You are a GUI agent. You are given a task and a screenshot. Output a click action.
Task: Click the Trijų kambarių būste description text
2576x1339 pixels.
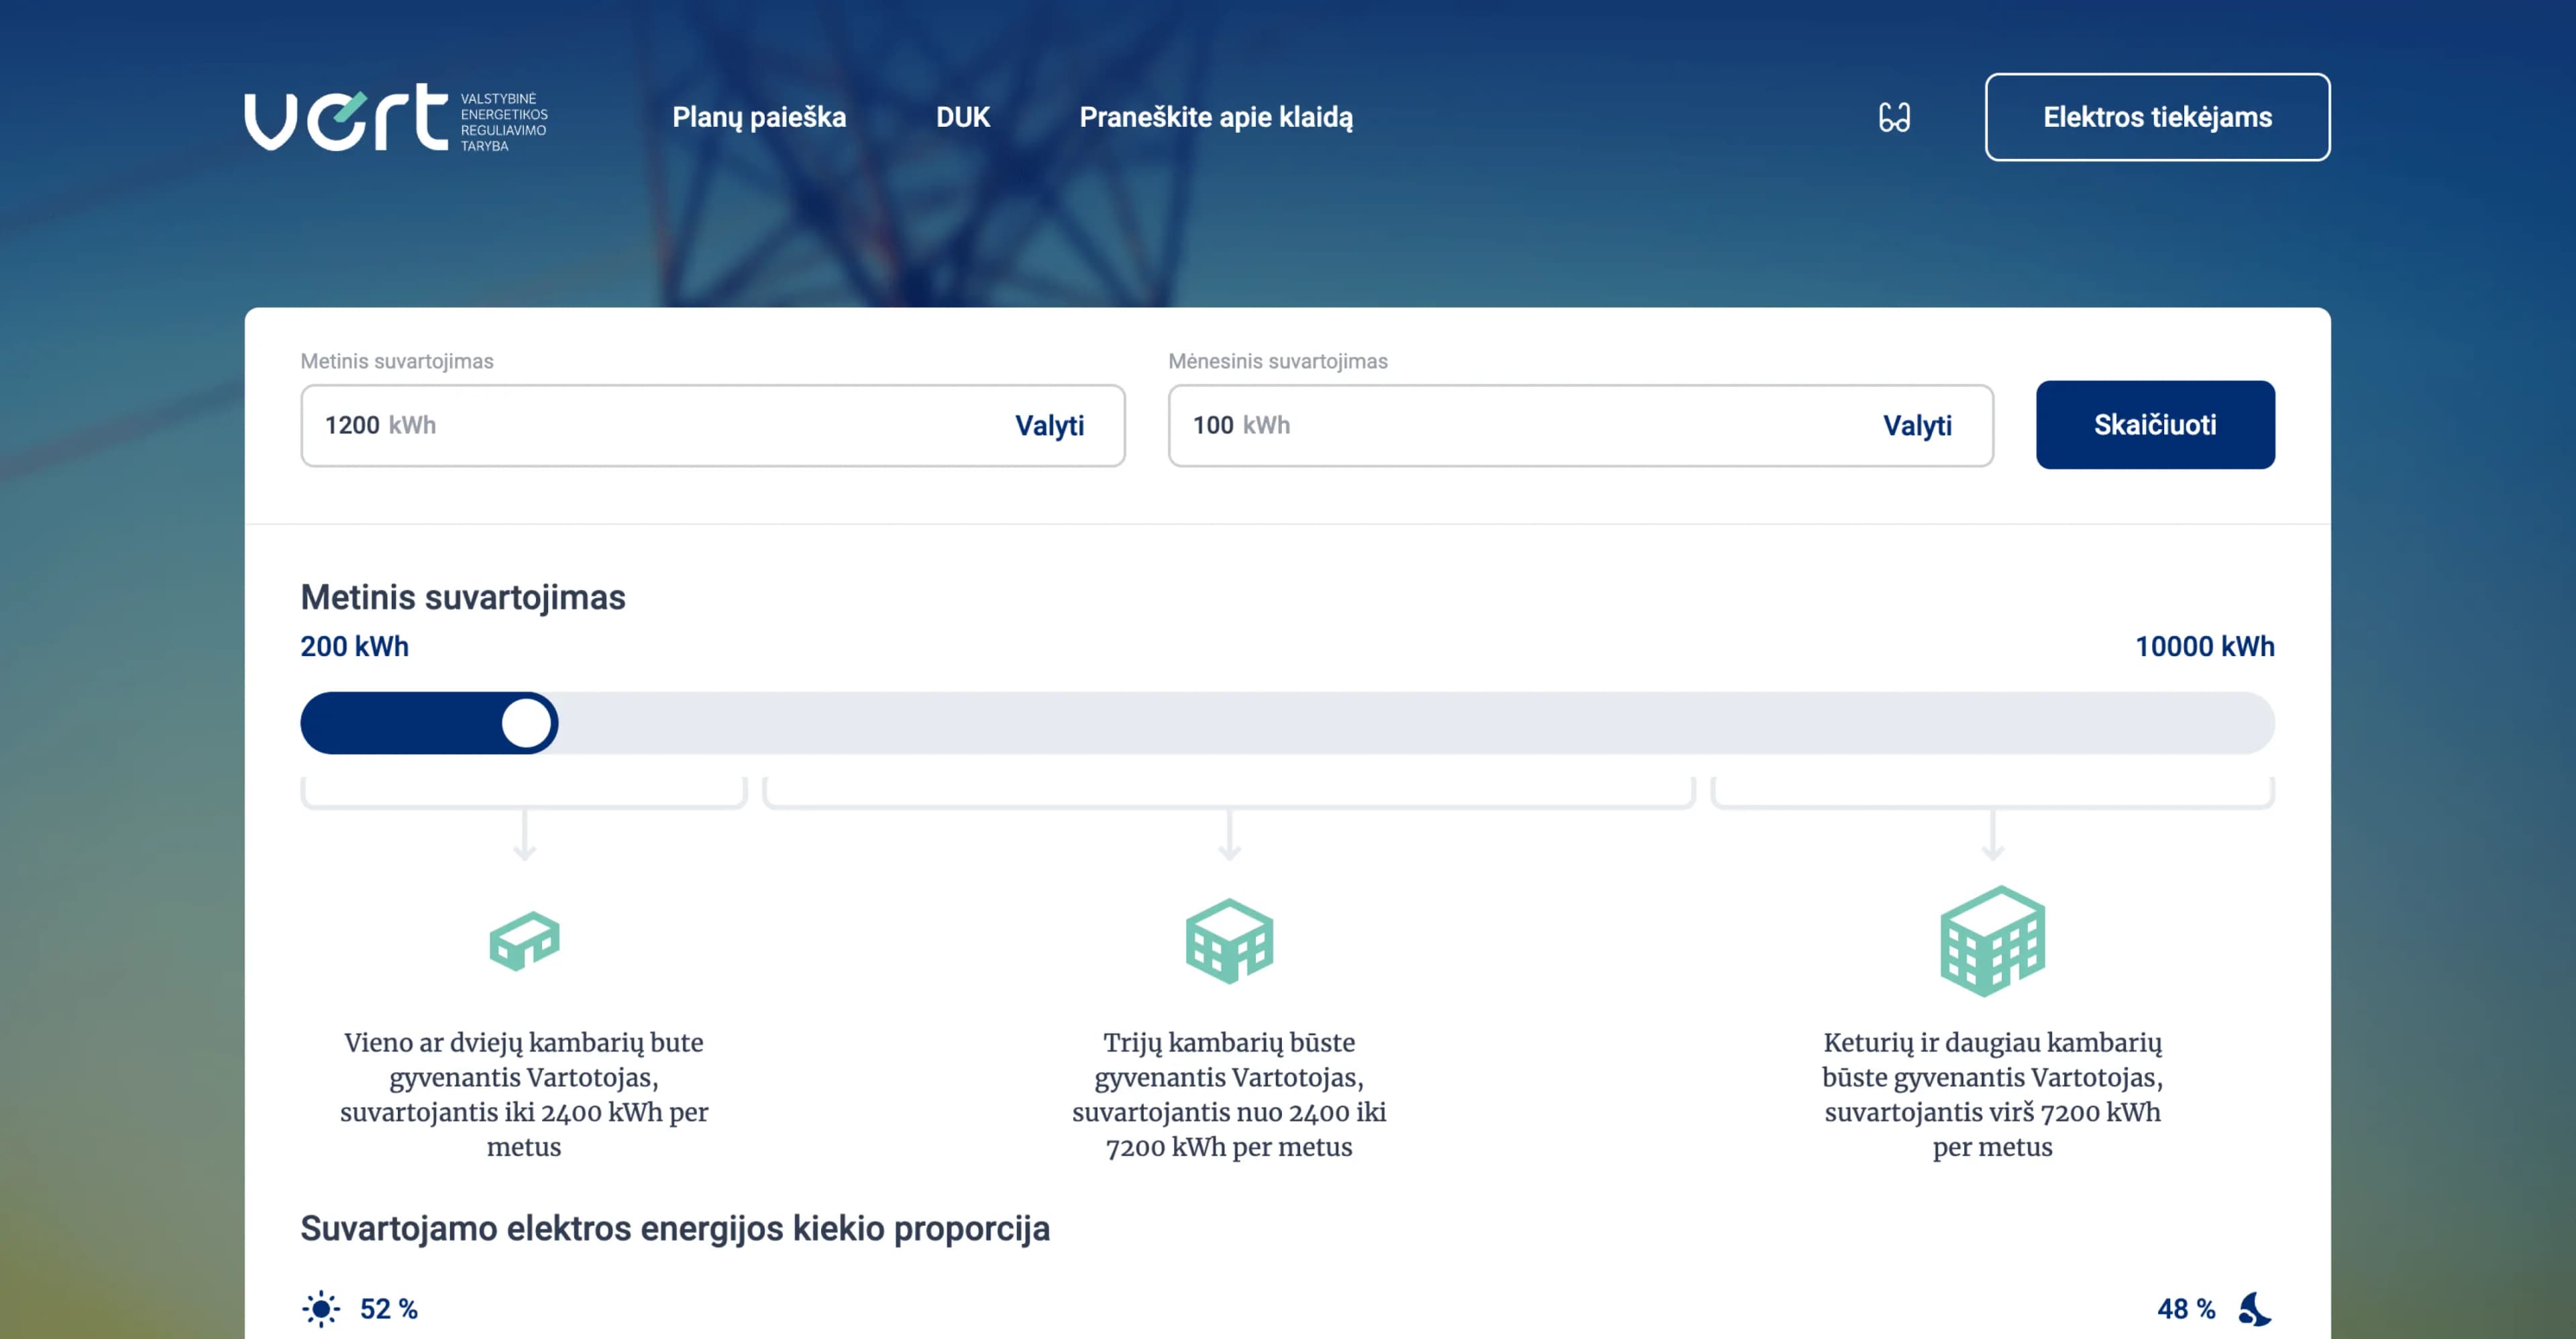(x=1229, y=1094)
